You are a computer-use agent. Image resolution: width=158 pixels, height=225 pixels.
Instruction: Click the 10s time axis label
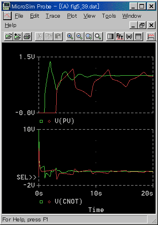(96, 193)
